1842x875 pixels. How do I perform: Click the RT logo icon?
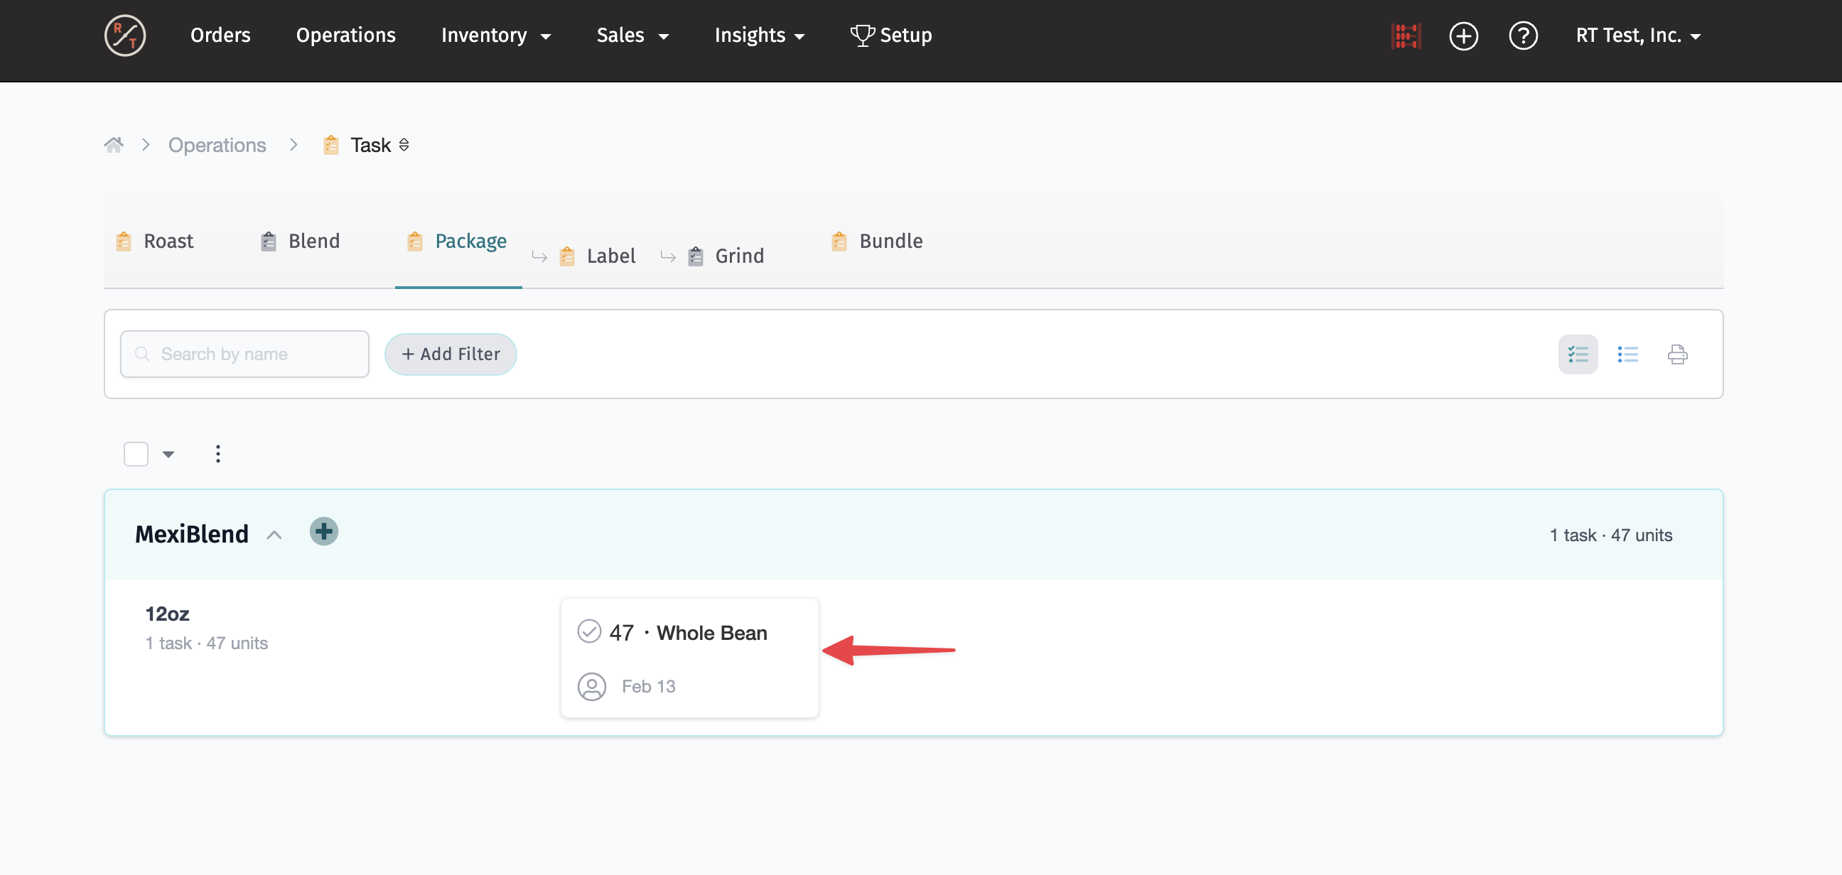125,35
